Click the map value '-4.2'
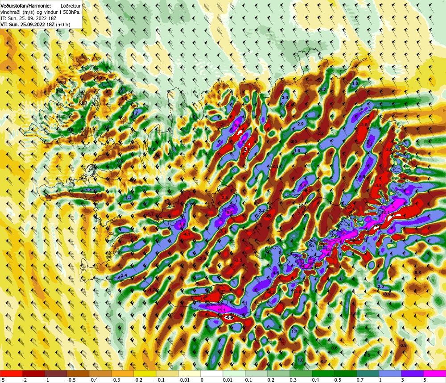The height and width of the screenshot is (383, 446). [x=271, y=292]
